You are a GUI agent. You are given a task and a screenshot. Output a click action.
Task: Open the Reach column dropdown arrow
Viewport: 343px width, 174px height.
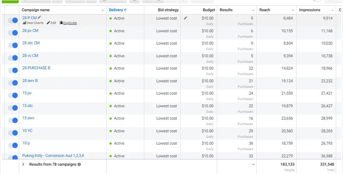pyautogui.click(x=293, y=11)
